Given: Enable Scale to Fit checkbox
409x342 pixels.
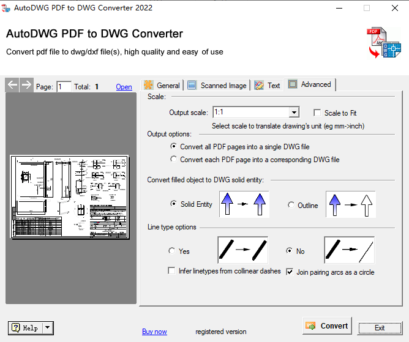Looking at the screenshot, I should pos(317,113).
